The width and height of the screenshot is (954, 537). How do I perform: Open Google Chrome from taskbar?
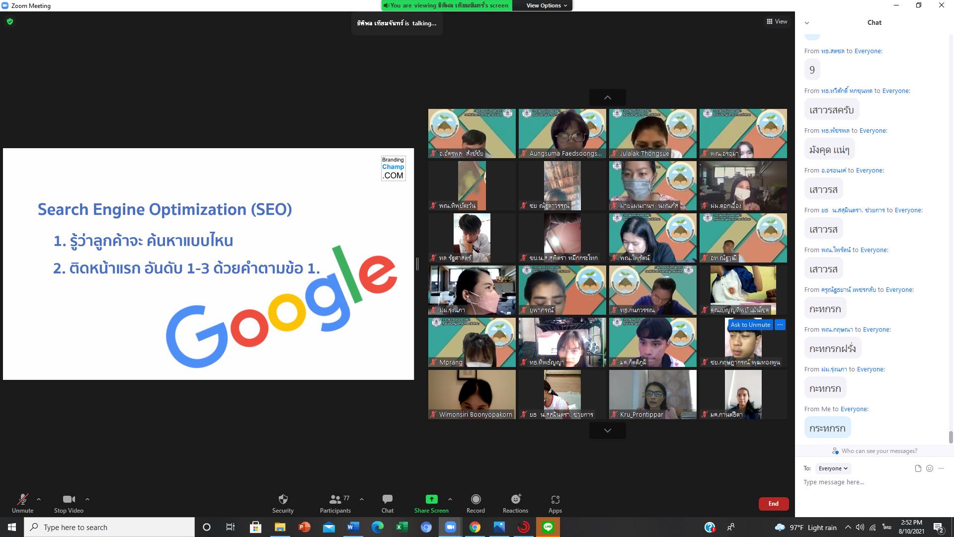(475, 527)
